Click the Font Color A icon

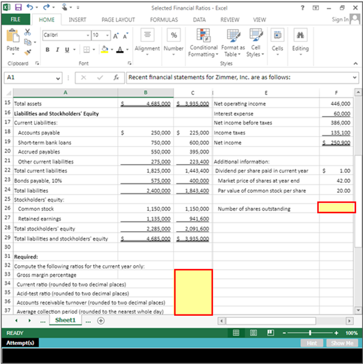click(120, 50)
